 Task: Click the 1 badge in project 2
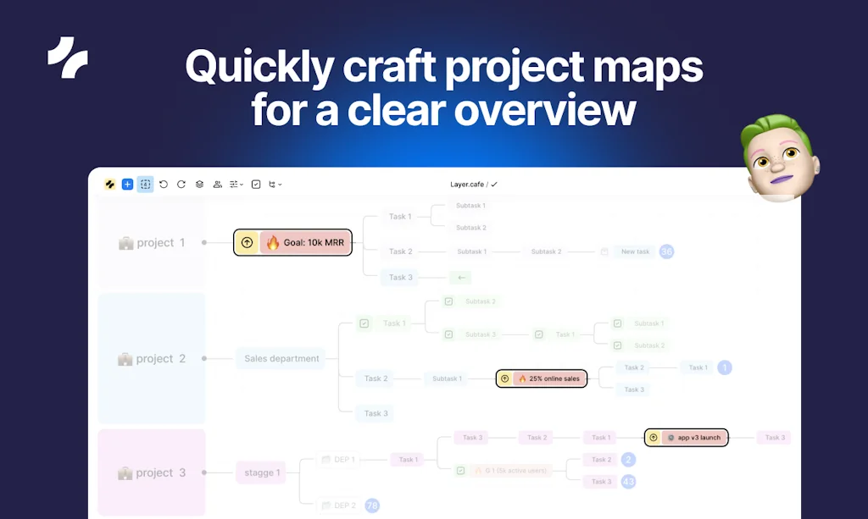tap(725, 367)
